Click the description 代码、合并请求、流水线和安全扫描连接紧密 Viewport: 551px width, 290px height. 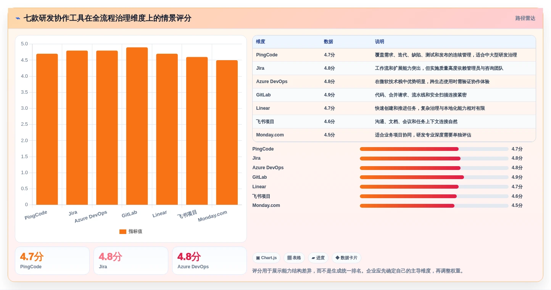[420, 95]
